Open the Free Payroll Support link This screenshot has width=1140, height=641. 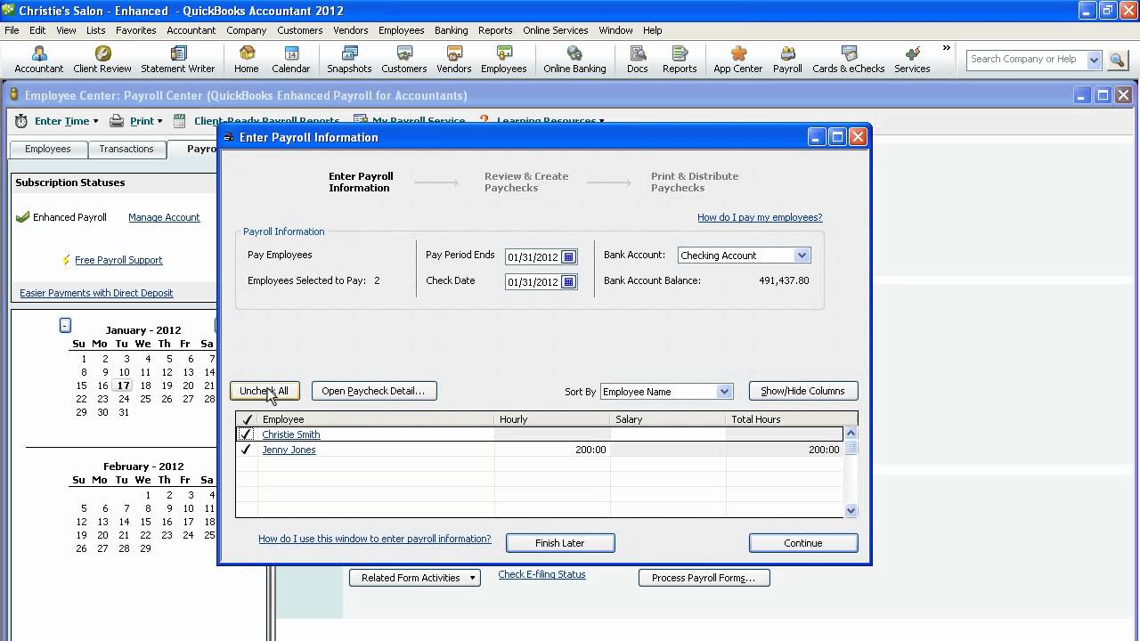tap(118, 260)
